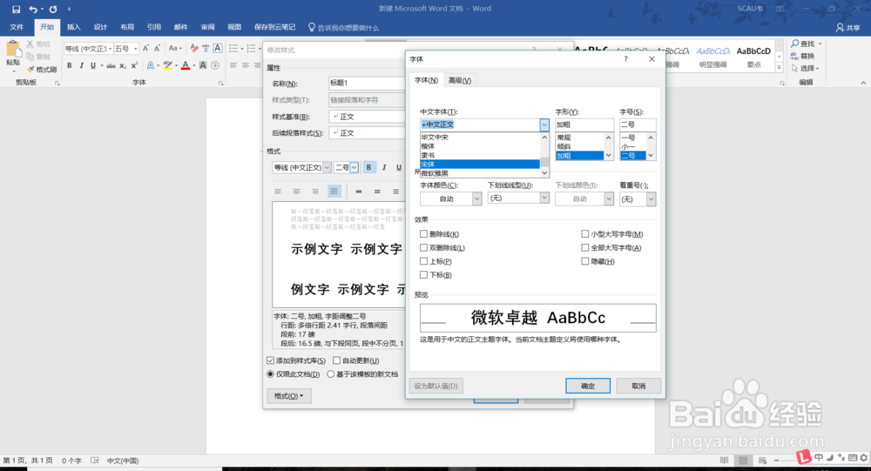Click the Phonetic Guide (文) icon
The height and width of the screenshot is (471, 871).
(x=206, y=49)
